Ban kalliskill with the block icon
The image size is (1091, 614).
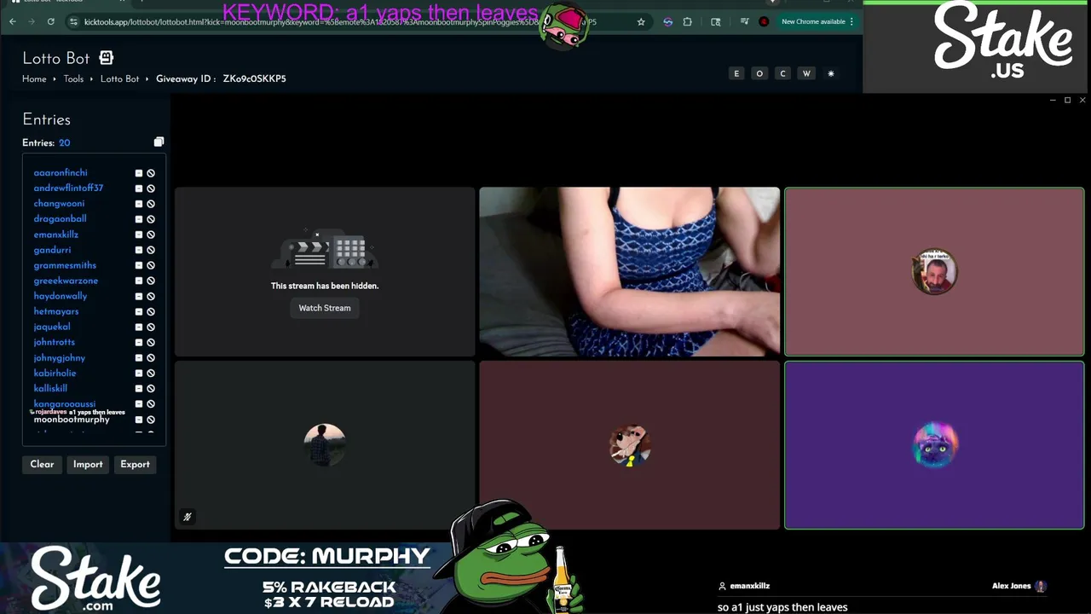tap(151, 389)
